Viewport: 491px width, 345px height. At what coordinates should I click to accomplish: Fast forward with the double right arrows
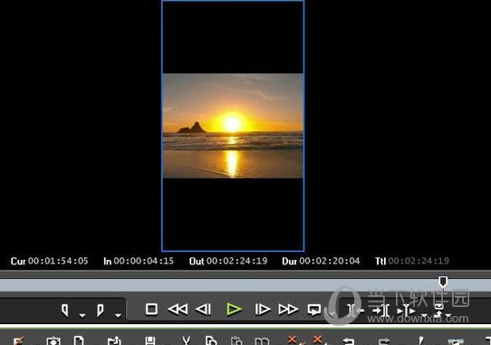(288, 310)
